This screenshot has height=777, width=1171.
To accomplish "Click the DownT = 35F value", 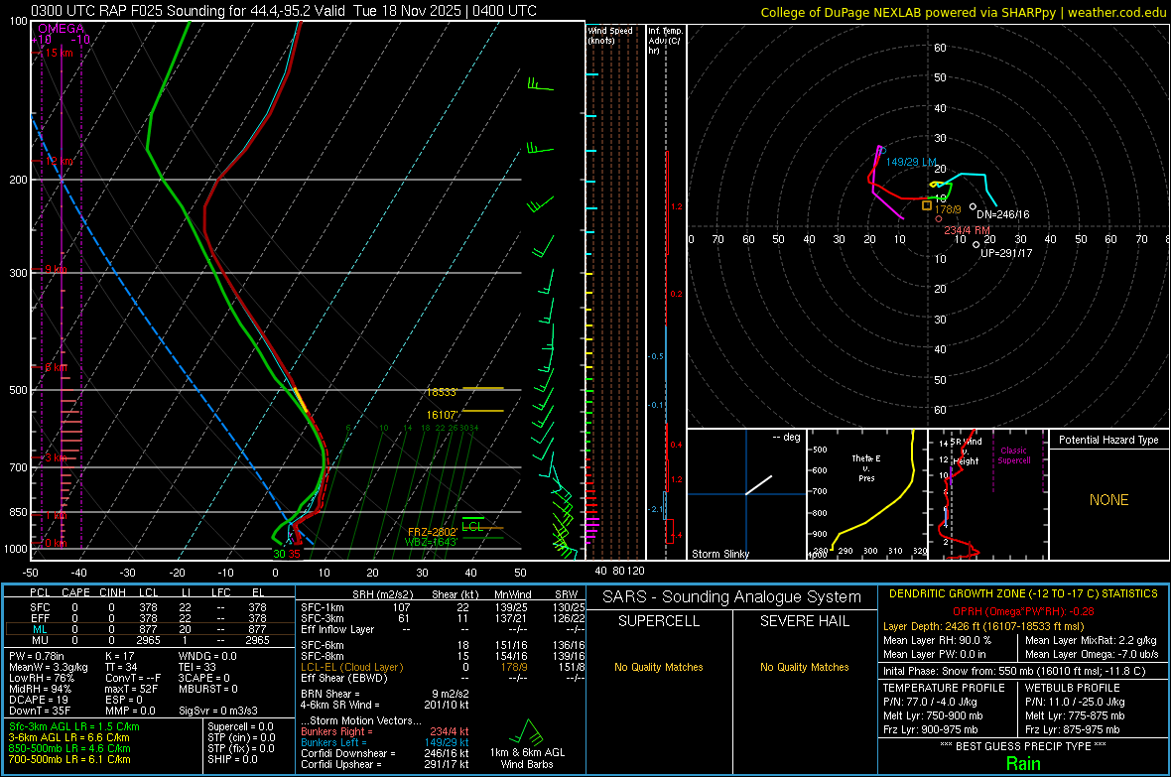I will [40, 711].
